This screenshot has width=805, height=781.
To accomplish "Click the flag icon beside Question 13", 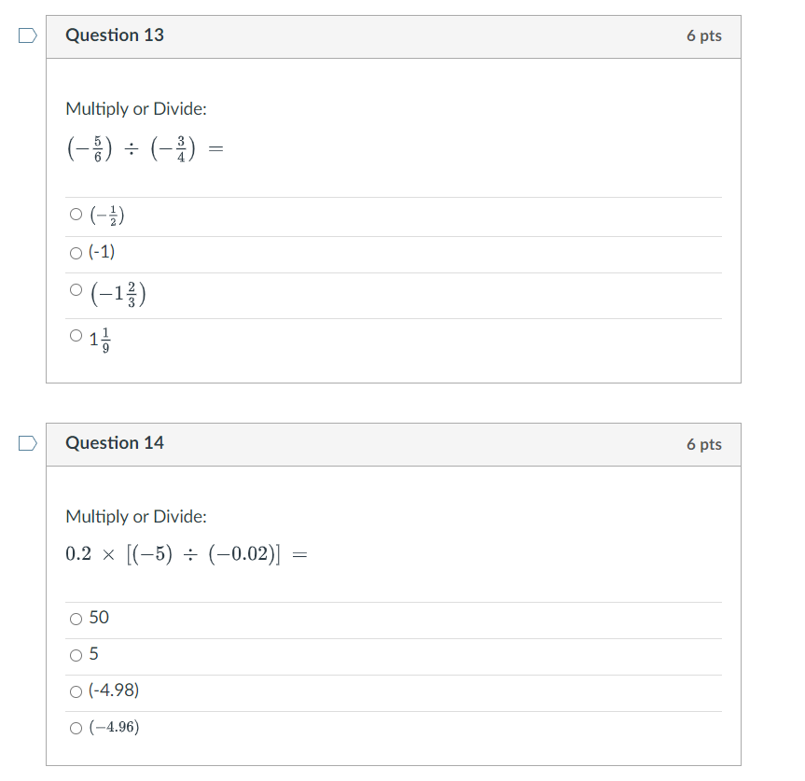I will tap(26, 35).
